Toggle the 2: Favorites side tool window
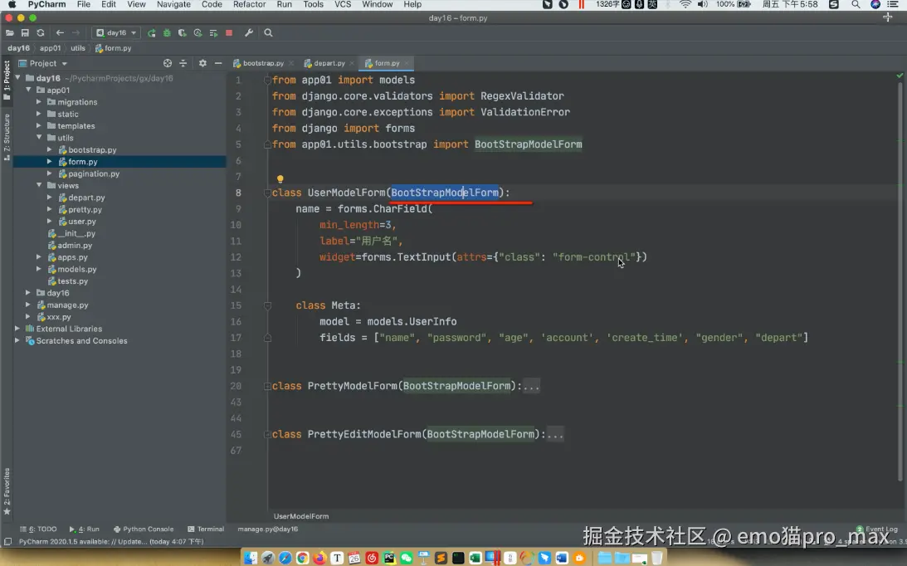Viewport: 907px width, 566px height. (7, 491)
